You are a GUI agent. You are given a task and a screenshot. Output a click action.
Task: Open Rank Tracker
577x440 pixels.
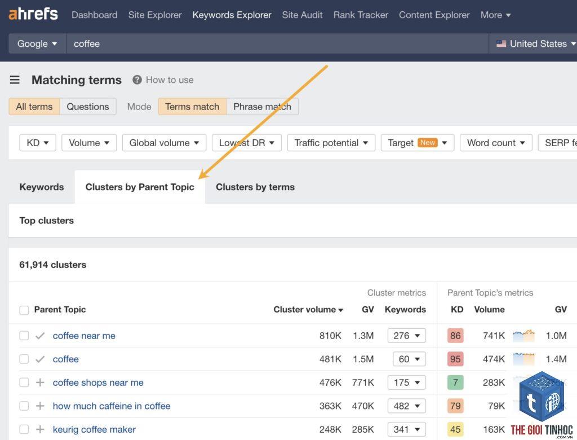point(361,15)
